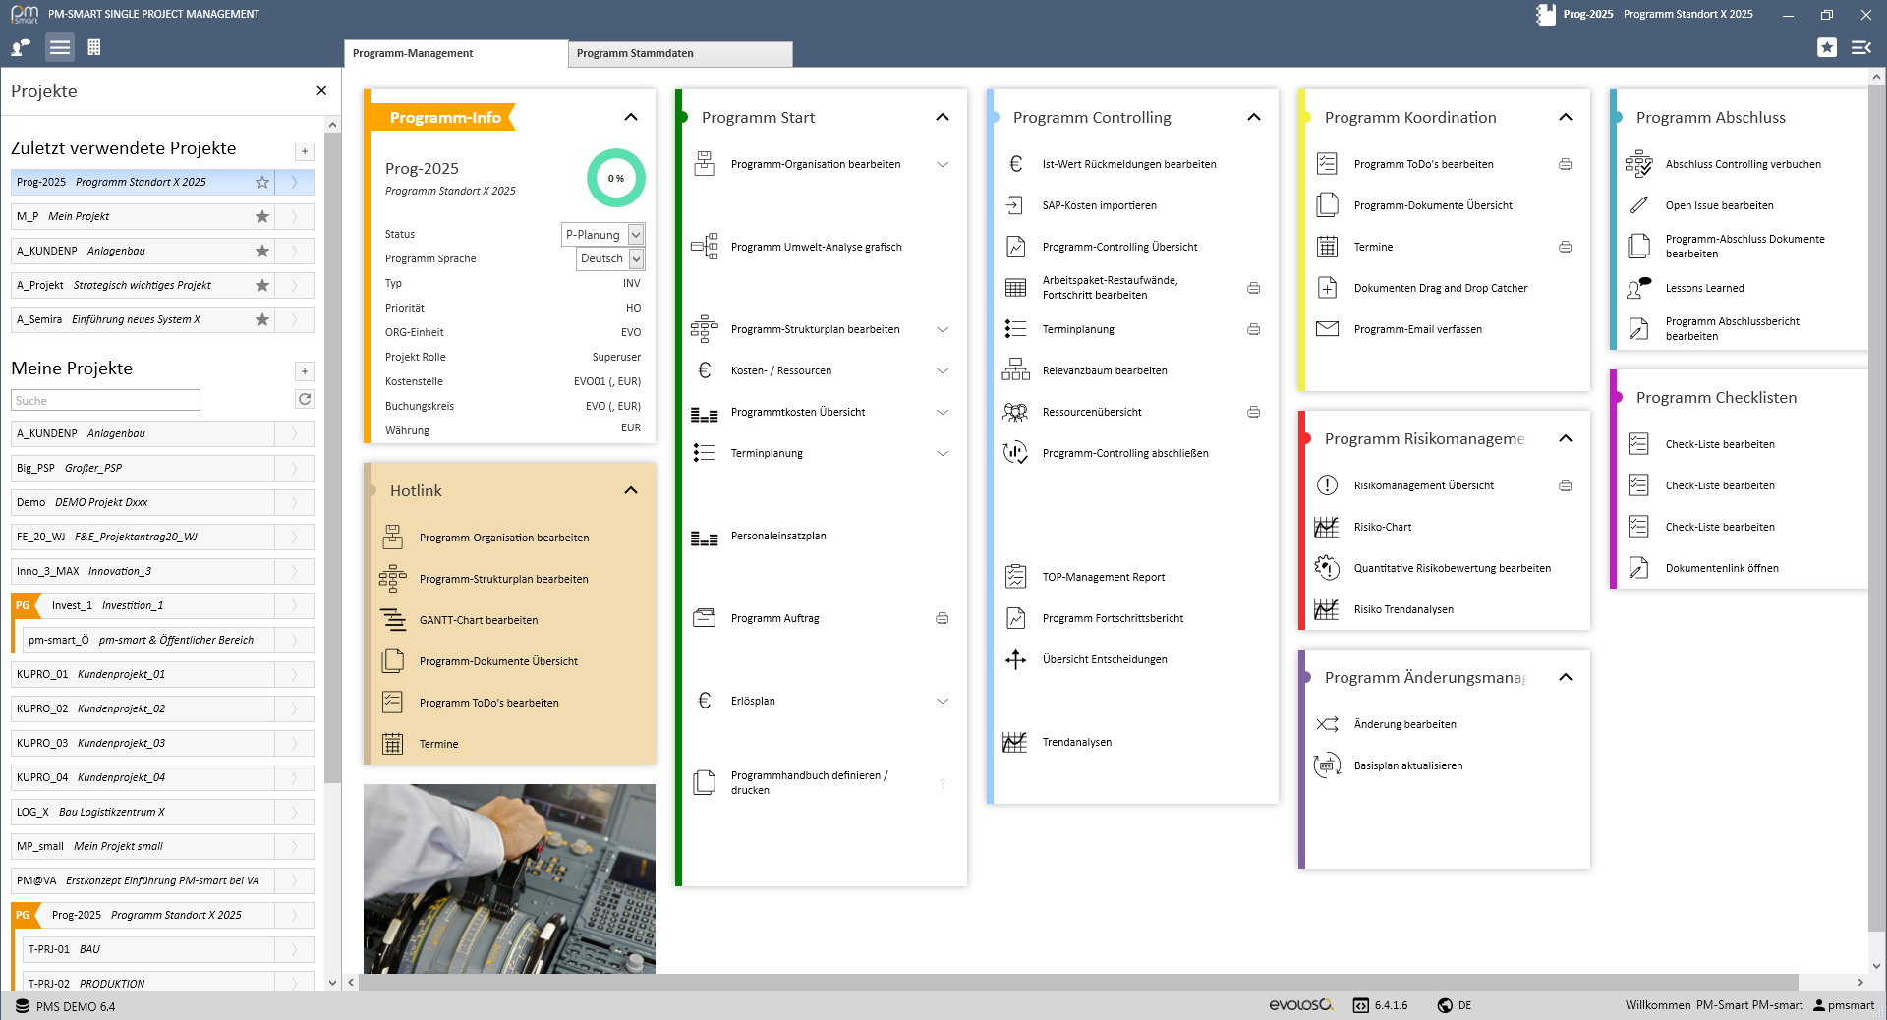Screen dimensions: 1887x1020
Task: Toggle favorite star for A_Semira row
Action: tap(262, 319)
